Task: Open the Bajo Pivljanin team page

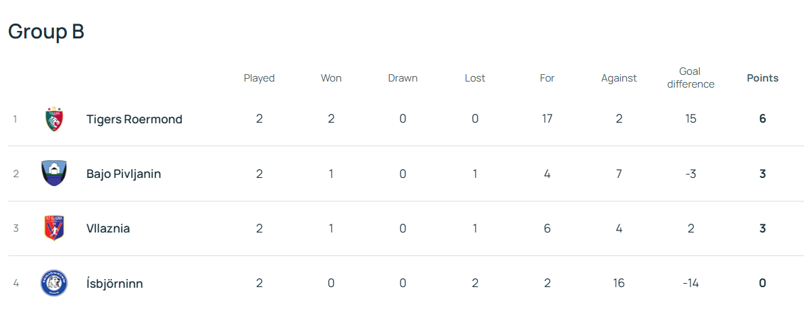Action: (124, 174)
